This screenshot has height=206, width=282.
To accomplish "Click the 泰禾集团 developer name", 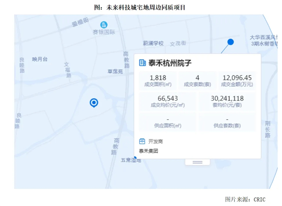I will point(148,151).
